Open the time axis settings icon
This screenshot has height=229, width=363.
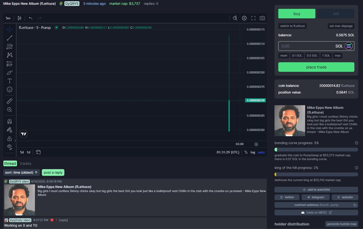pos(256,144)
